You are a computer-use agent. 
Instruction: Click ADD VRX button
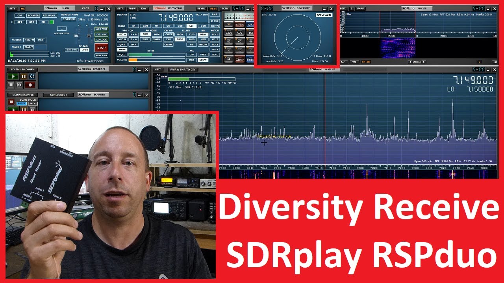click(x=102, y=29)
